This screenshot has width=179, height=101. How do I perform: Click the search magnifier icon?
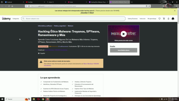point(23,19)
